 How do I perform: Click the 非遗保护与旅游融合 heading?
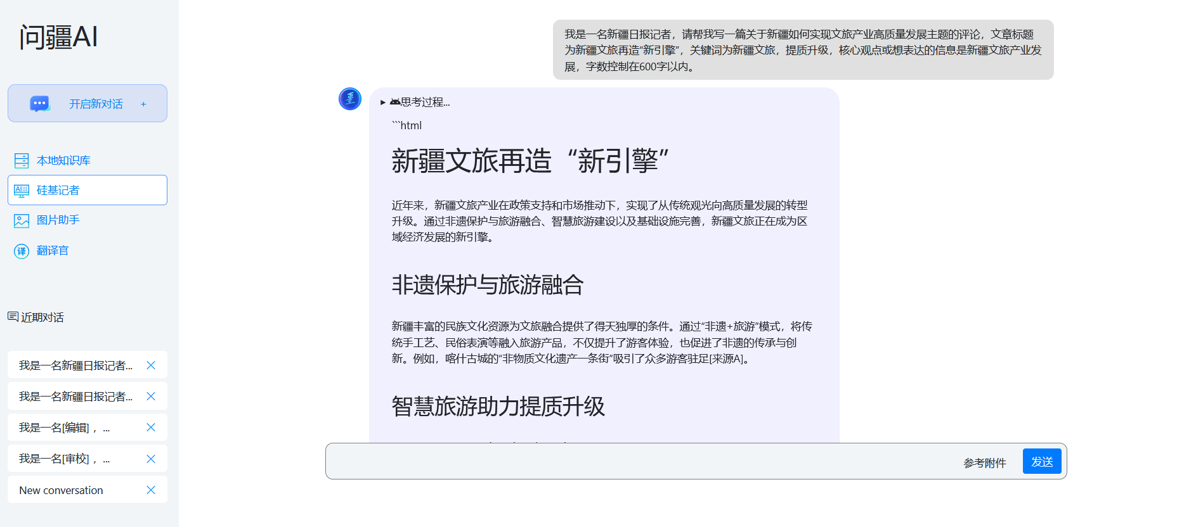(x=487, y=285)
